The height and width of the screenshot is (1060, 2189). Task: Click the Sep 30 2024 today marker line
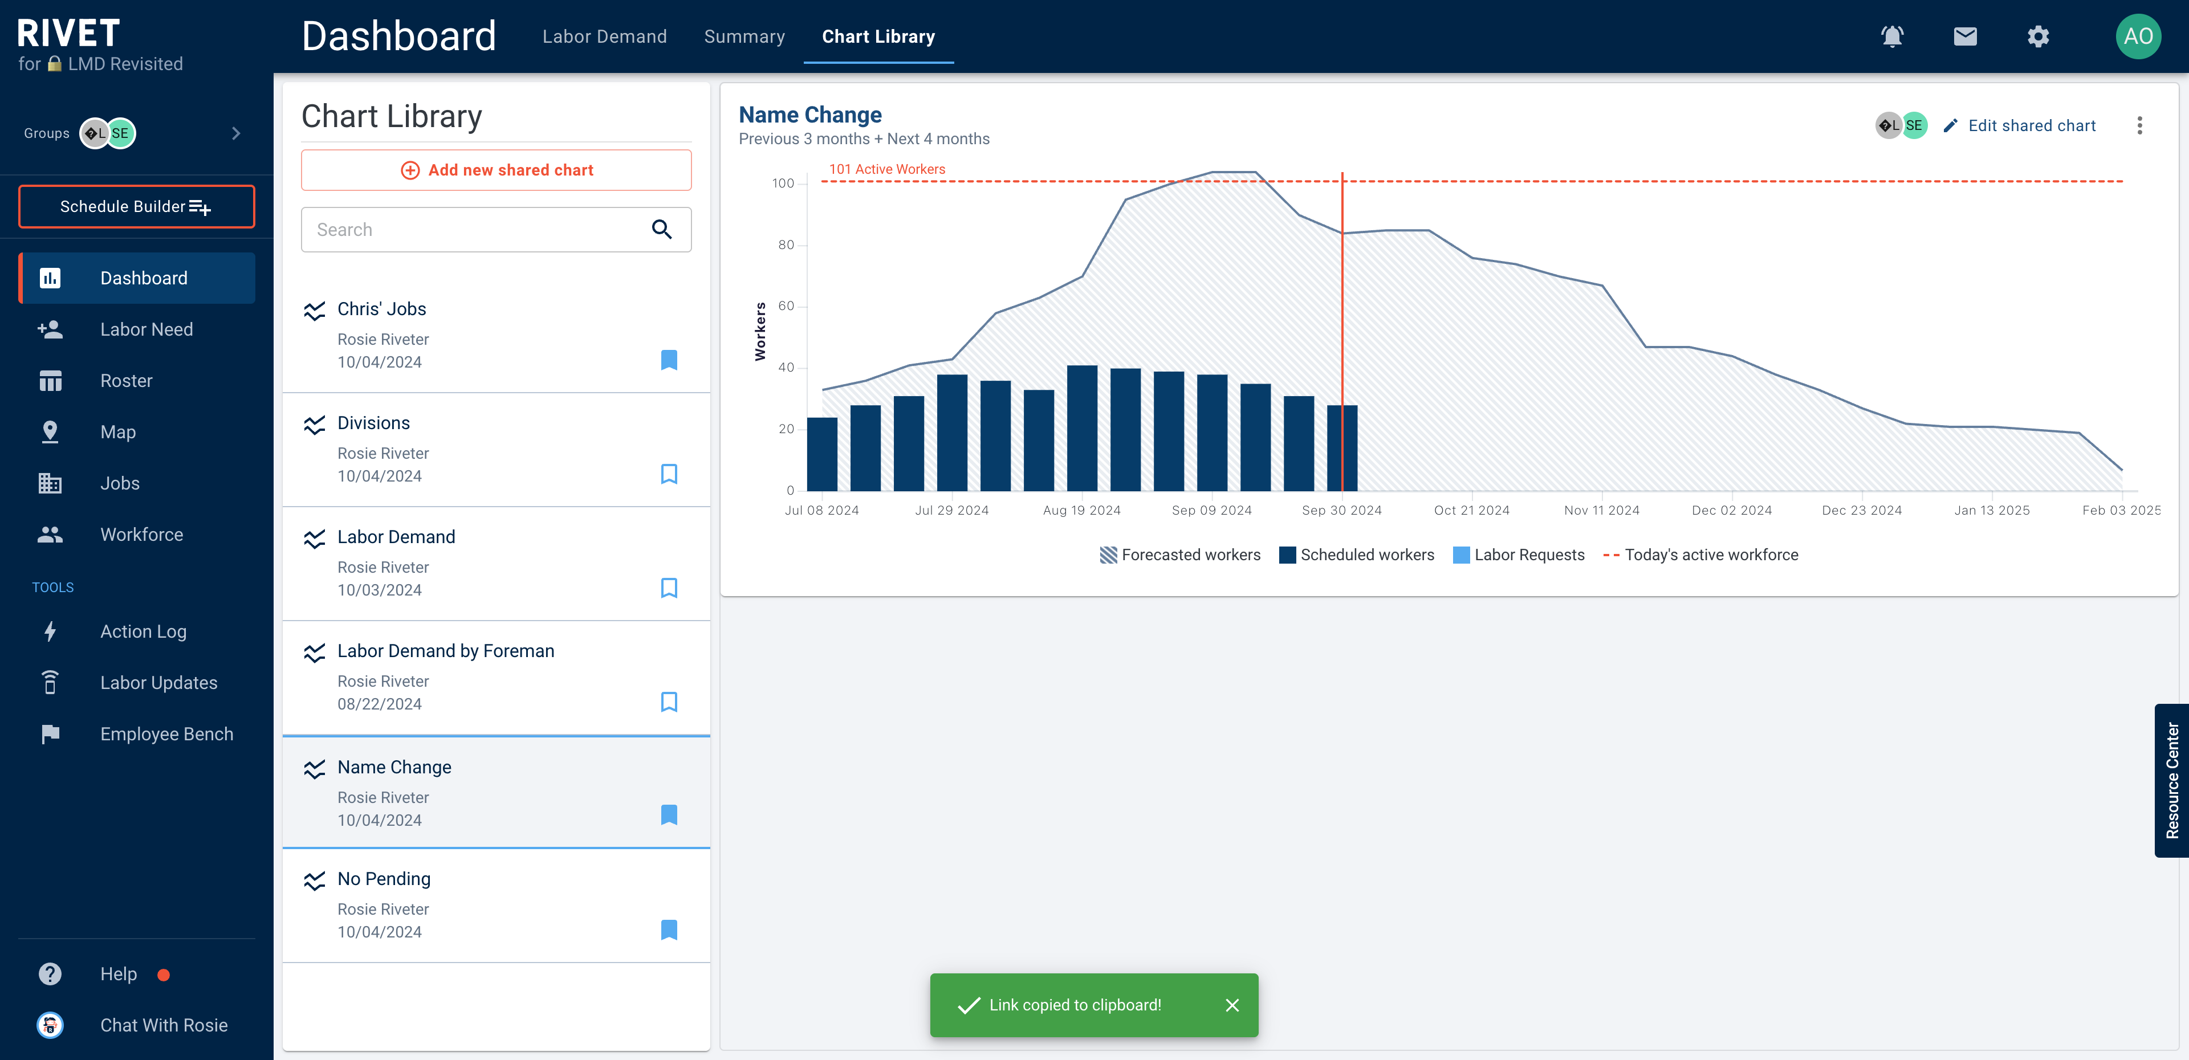click(x=1342, y=331)
